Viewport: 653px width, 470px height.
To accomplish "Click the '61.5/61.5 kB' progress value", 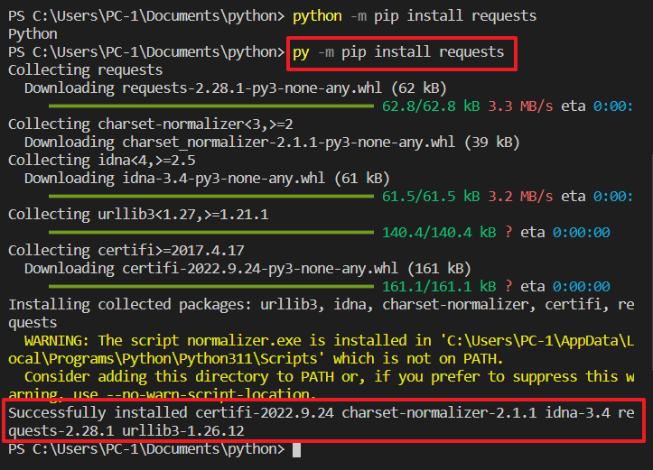I will 431,197.
